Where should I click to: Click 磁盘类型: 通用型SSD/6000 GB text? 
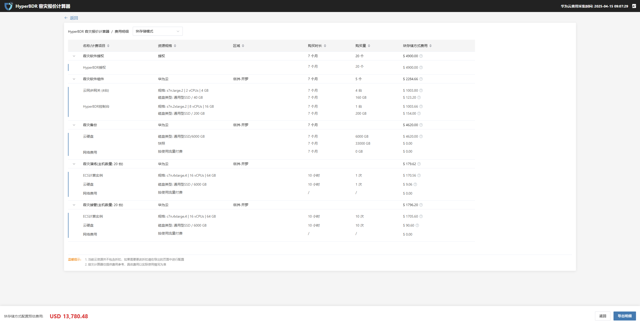pos(181,136)
